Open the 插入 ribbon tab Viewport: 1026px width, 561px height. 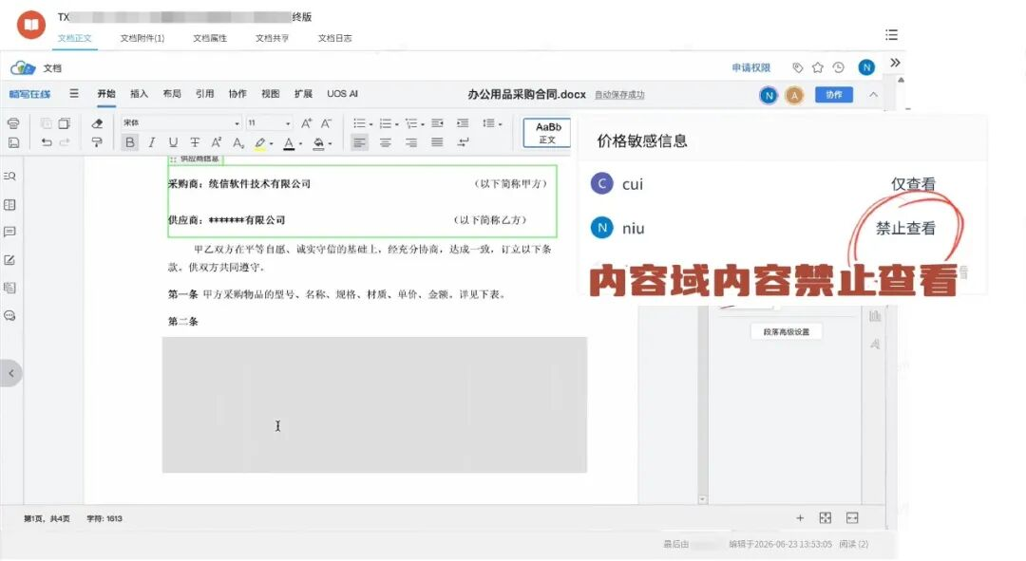pyautogui.click(x=139, y=94)
